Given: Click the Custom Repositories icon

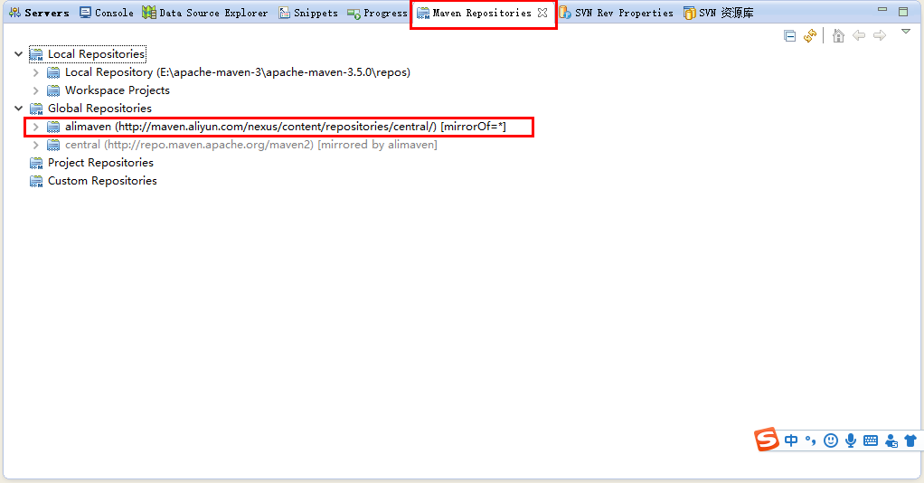Looking at the screenshot, I should click(x=36, y=182).
